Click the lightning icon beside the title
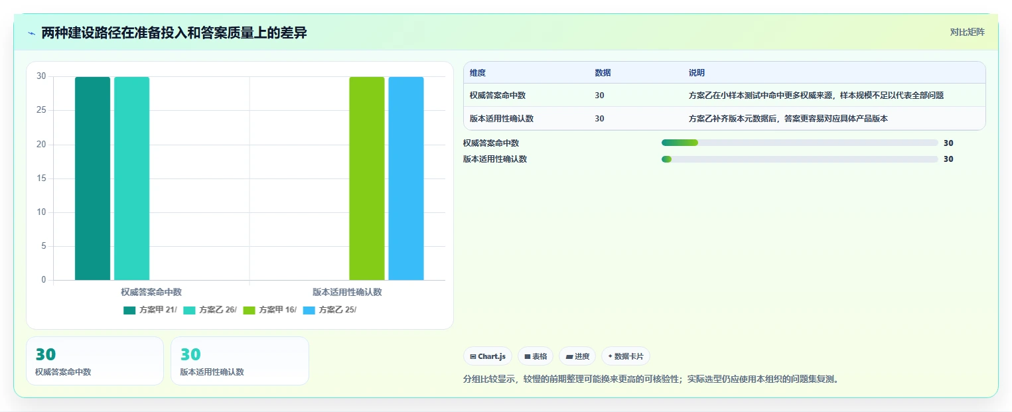Screen dimensions: 1012x412 tap(31, 33)
